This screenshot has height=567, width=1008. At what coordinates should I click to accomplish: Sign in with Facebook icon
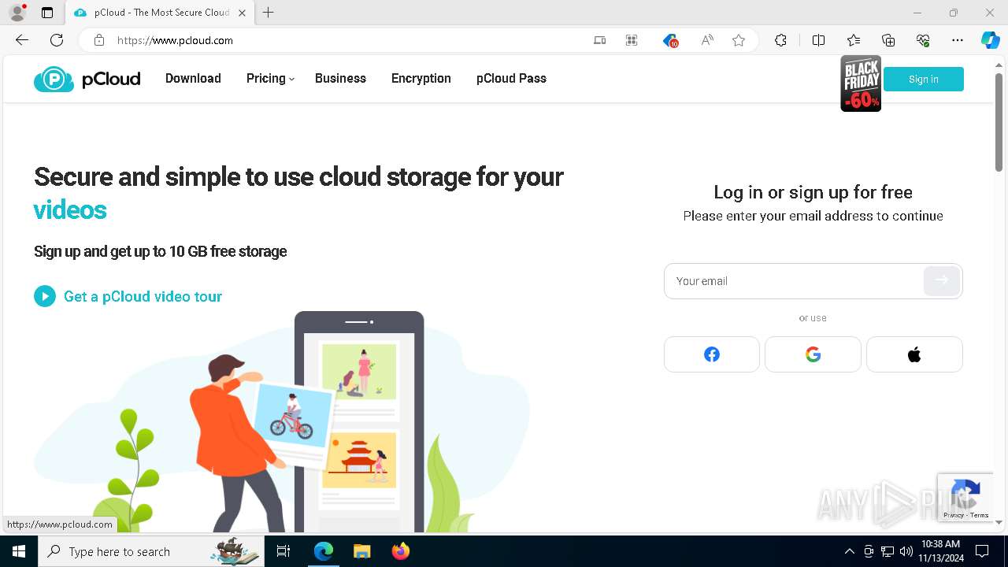coord(712,354)
